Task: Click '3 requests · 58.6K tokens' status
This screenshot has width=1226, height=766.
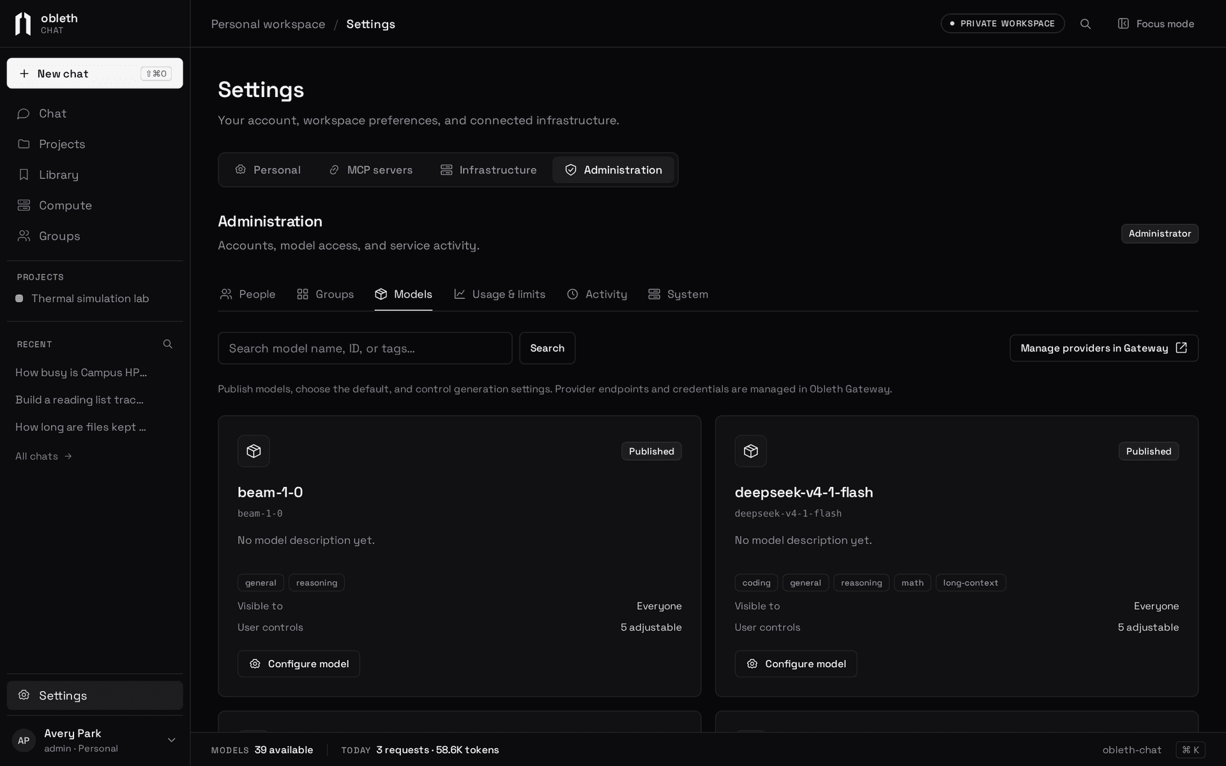Action: (x=437, y=750)
